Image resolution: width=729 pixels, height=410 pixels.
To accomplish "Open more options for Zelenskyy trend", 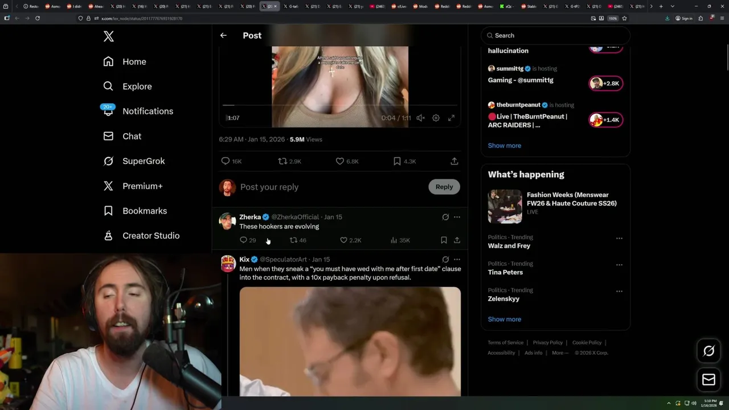I will tap(619, 291).
